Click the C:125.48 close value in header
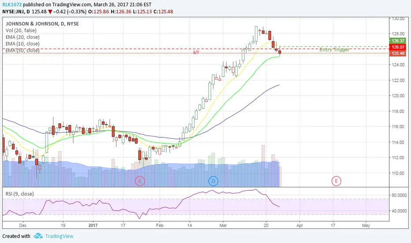 [x=163, y=11]
